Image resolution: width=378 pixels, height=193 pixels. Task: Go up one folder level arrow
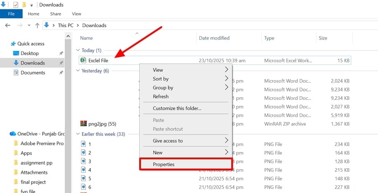coord(37,25)
